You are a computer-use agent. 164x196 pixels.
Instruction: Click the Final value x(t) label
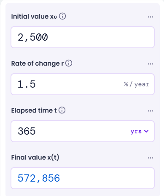pos(35,157)
